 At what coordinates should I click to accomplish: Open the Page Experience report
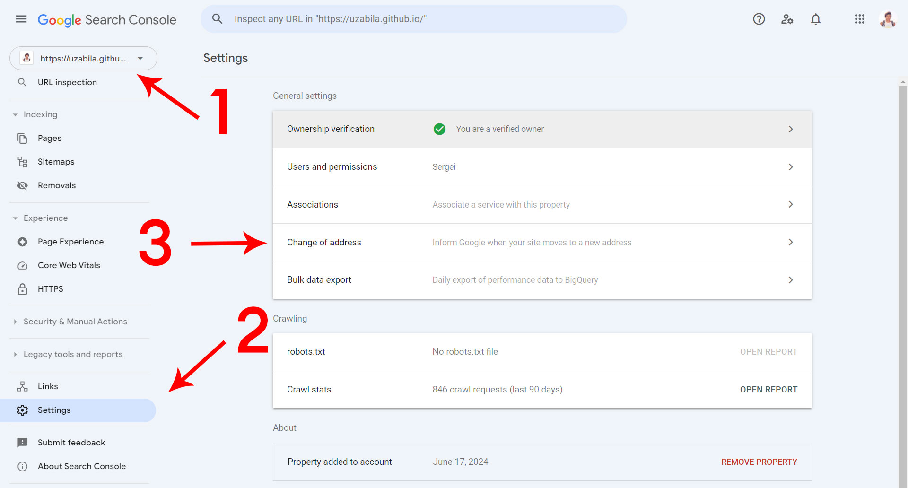(x=70, y=241)
